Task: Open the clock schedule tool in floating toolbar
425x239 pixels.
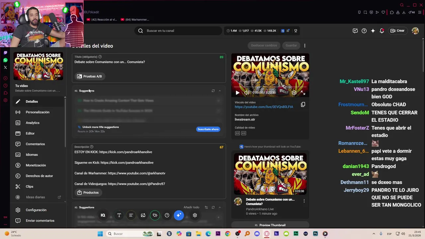Action: click(167, 215)
